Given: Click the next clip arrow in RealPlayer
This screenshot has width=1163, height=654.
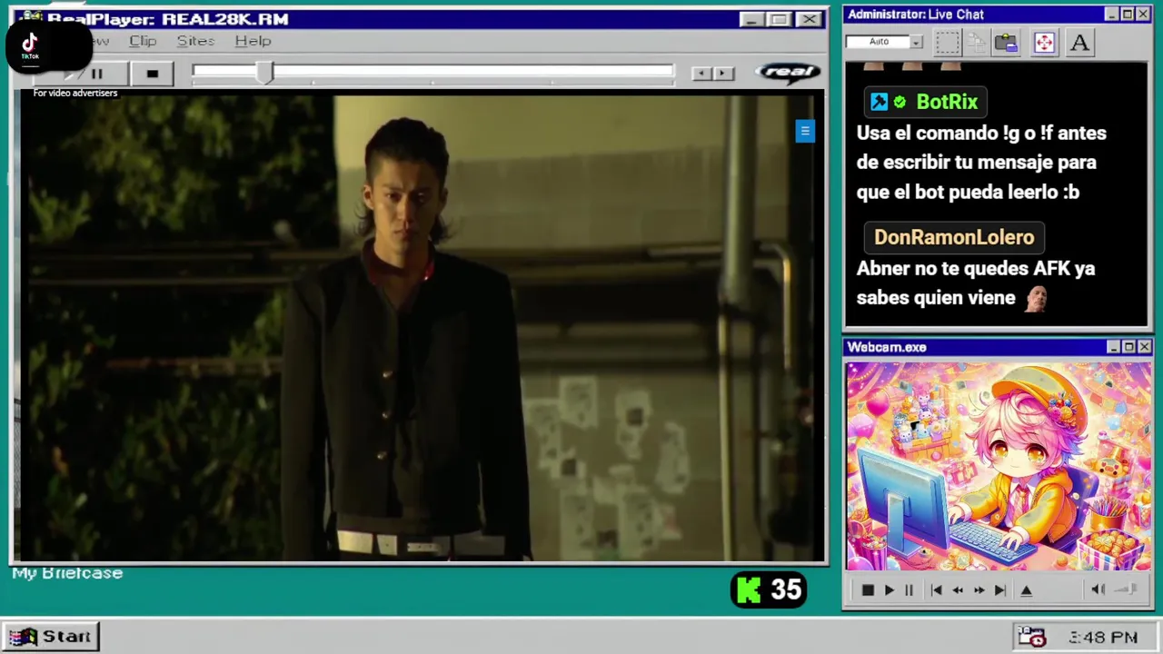Looking at the screenshot, I should (x=723, y=74).
